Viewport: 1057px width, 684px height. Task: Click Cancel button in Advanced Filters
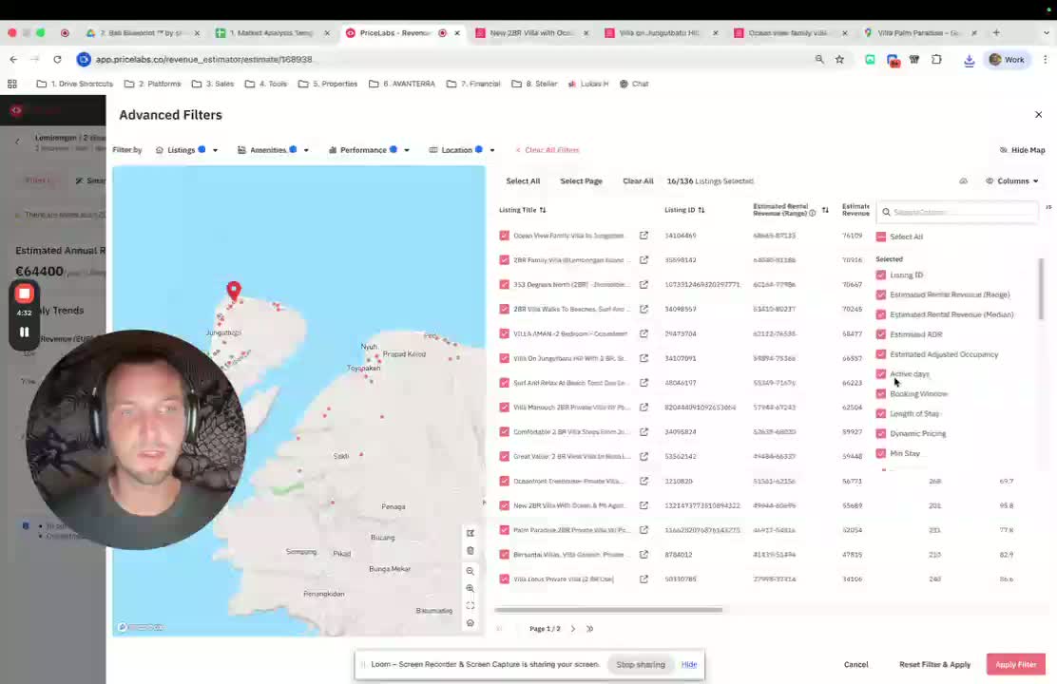[x=855, y=664]
